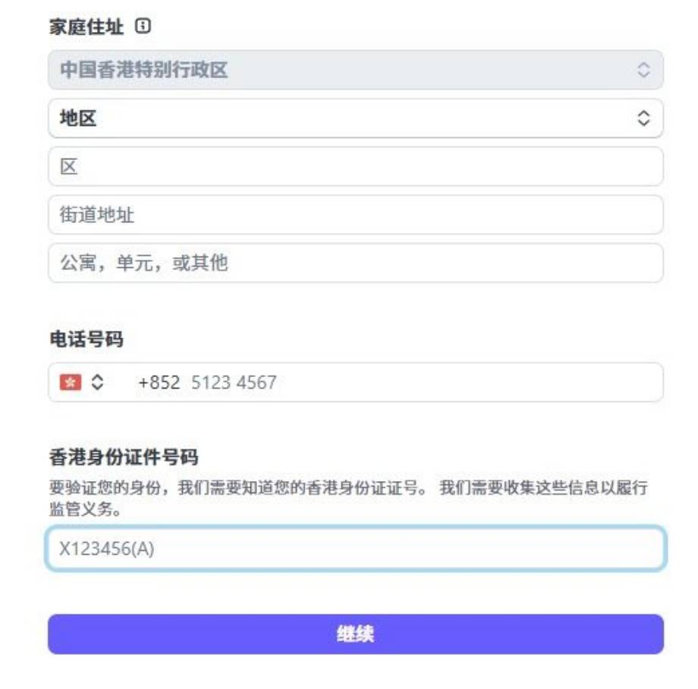Click into the 街道地址 field
This screenshot has width=698, height=689.
coord(355,216)
